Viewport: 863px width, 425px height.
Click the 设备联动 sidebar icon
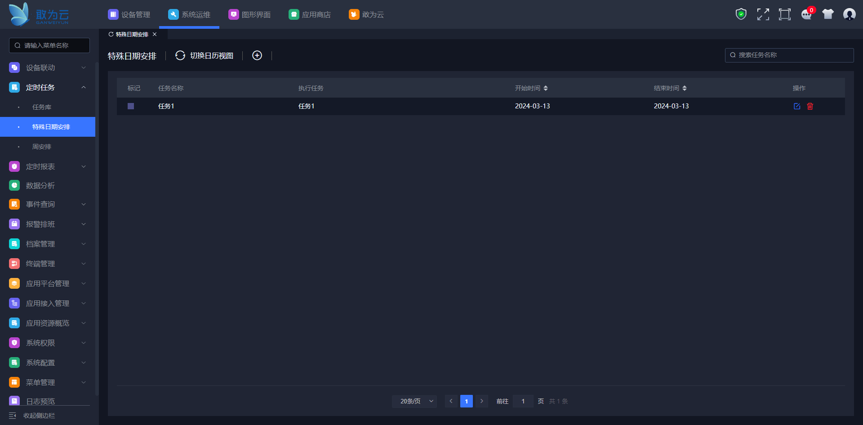pyautogui.click(x=14, y=67)
